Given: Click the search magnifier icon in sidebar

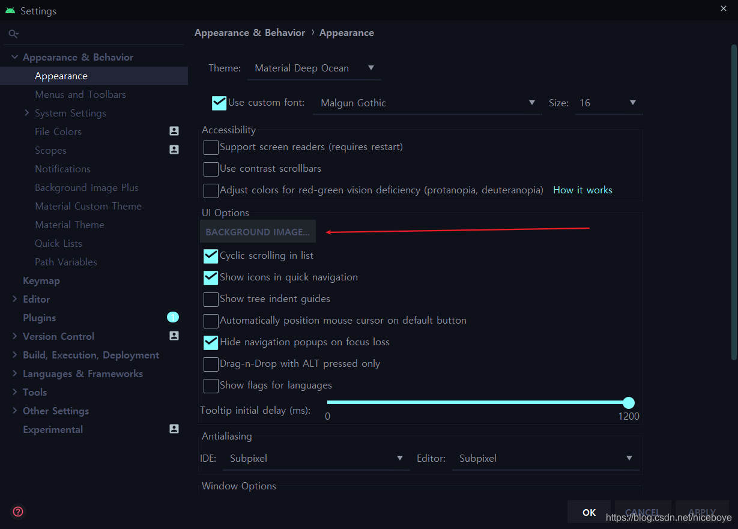Looking at the screenshot, I should (13, 34).
